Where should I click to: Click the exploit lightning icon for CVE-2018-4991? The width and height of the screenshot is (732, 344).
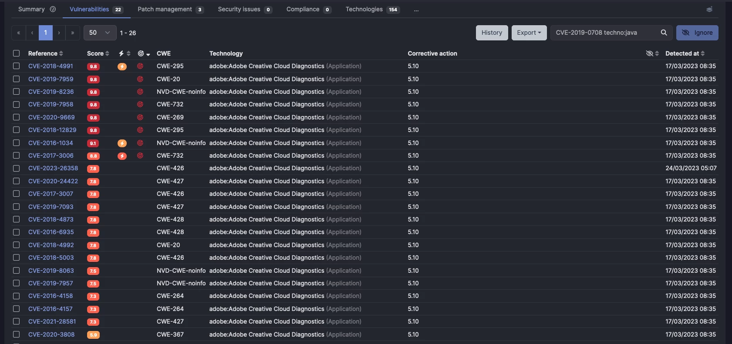[122, 66]
